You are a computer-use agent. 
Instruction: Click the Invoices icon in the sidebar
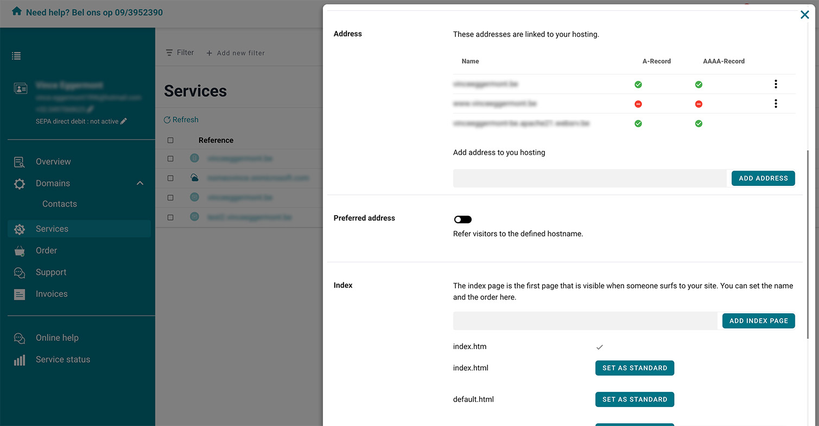coord(20,294)
